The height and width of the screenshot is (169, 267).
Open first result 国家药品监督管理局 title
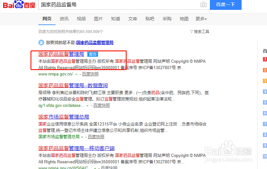point(61,54)
